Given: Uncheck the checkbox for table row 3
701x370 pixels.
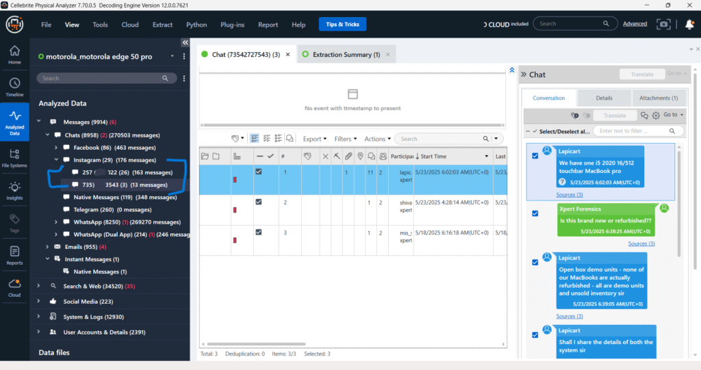Looking at the screenshot, I should point(258,232).
